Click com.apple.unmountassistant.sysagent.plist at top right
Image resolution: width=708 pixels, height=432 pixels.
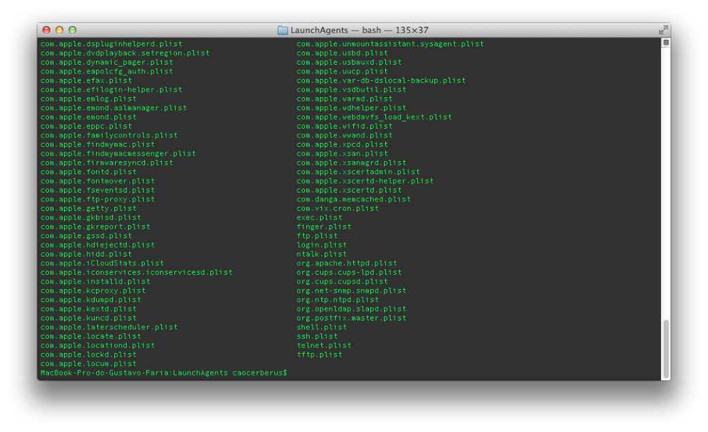pyautogui.click(x=390, y=44)
